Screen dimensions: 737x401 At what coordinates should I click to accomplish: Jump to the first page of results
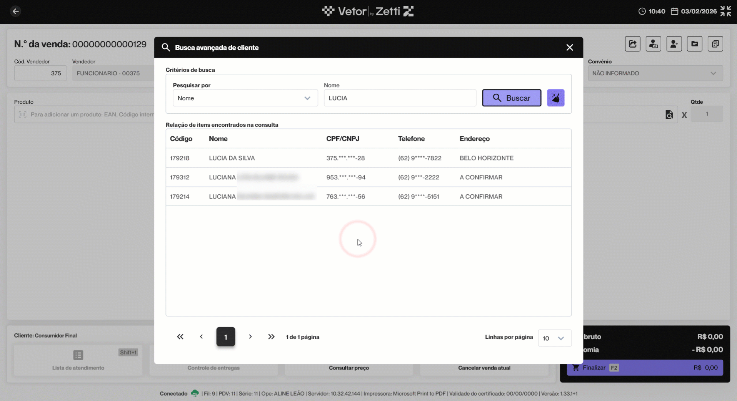coord(180,337)
